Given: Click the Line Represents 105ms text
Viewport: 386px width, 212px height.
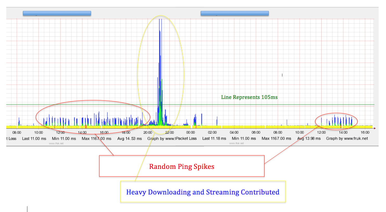Looking at the screenshot, I should 249,97.
